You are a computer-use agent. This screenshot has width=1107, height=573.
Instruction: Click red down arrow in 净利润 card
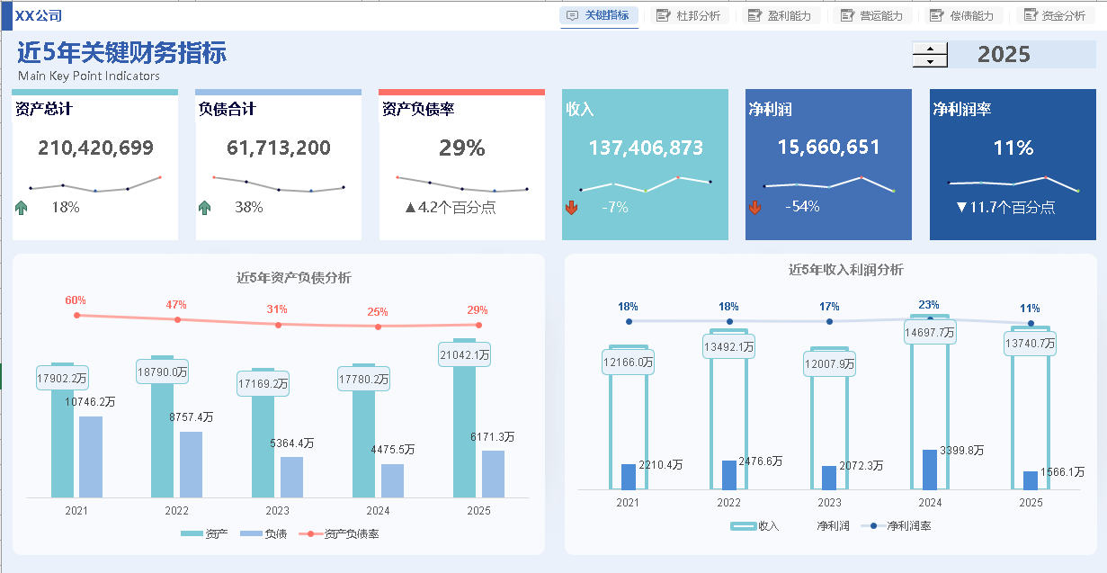coord(754,208)
